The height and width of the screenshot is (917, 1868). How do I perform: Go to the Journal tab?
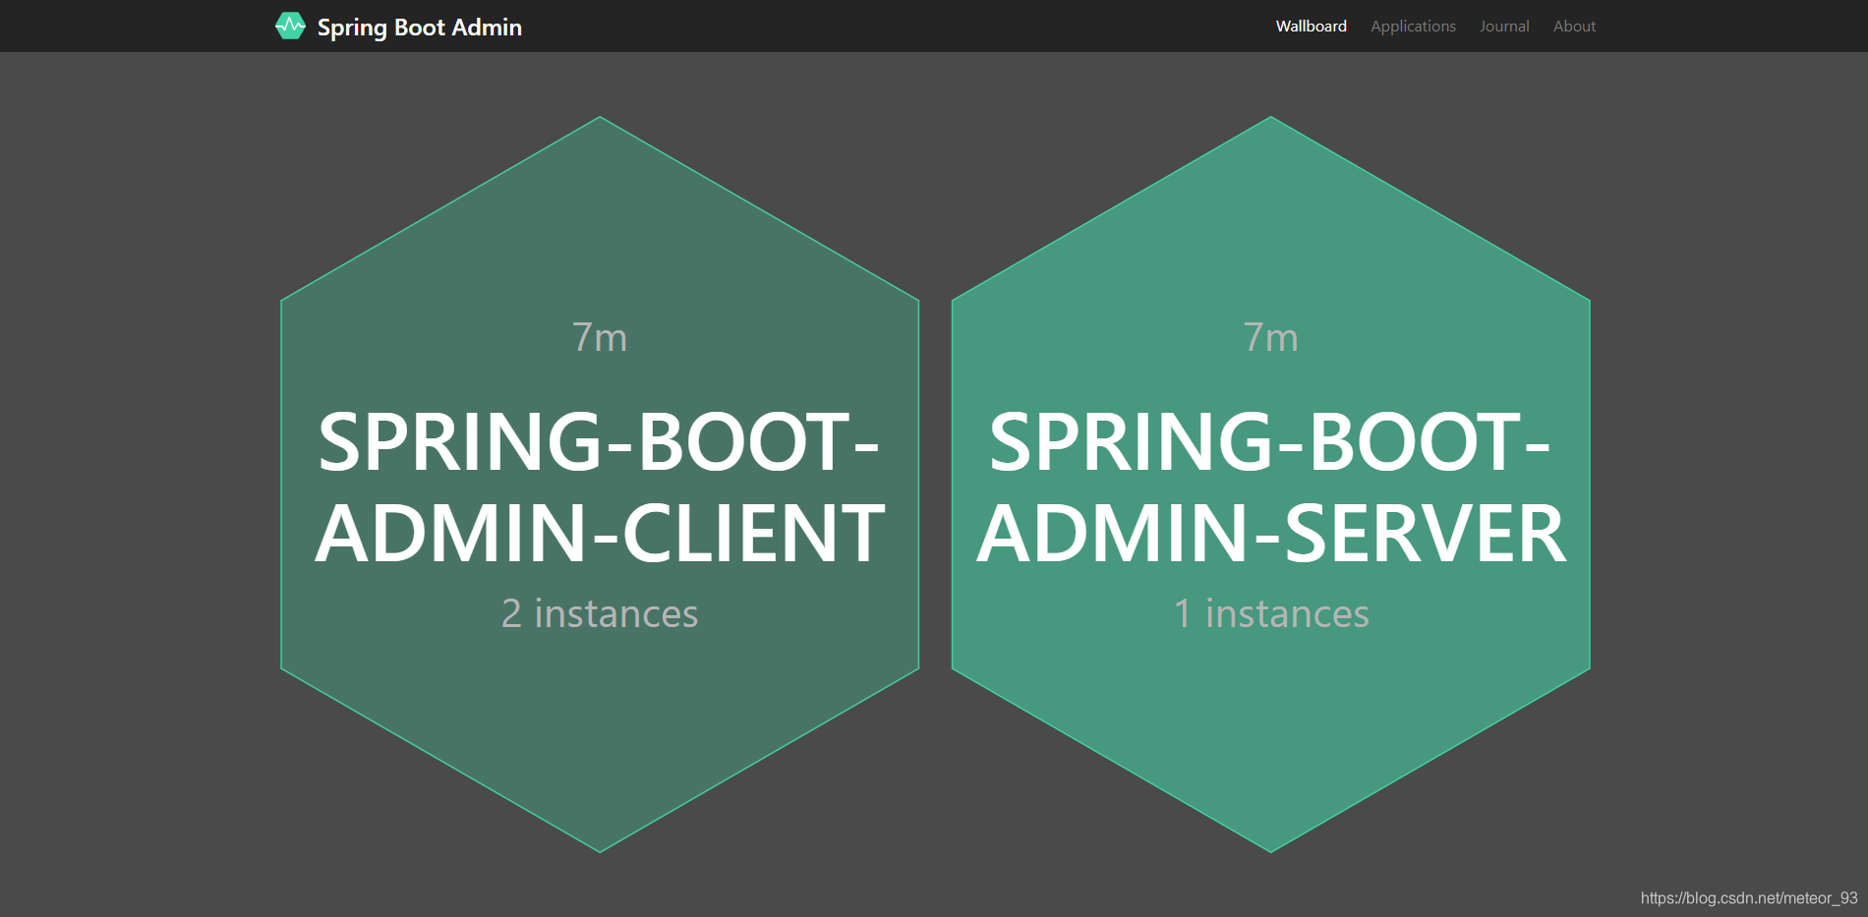[x=1504, y=27]
